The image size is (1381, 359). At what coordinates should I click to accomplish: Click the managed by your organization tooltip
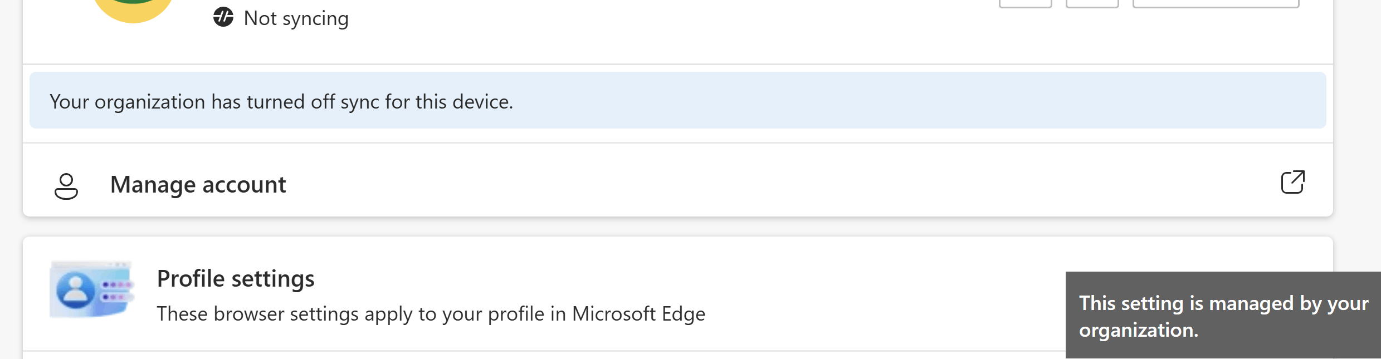pyautogui.click(x=1223, y=316)
